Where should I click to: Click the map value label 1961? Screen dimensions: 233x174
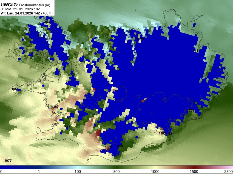click(109, 147)
